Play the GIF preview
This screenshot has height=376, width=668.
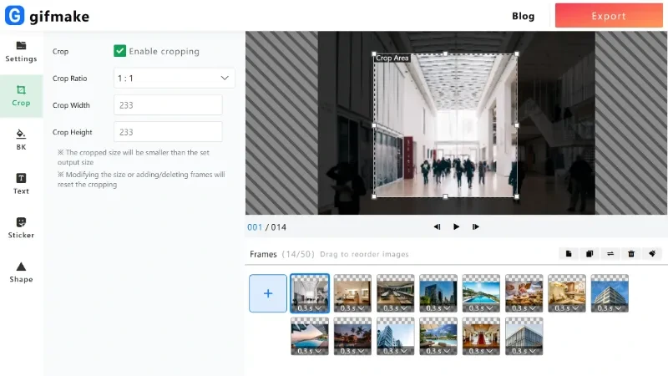point(456,226)
